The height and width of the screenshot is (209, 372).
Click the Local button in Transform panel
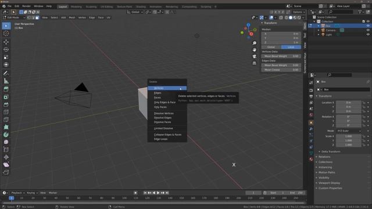pyautogui.click(x=291, y=47)
